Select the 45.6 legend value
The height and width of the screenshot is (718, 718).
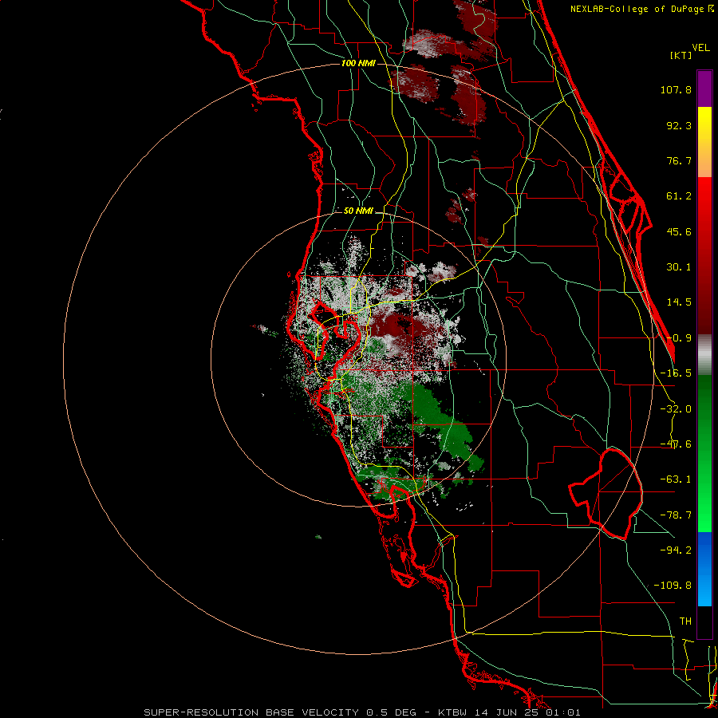[x=679, y=231]
